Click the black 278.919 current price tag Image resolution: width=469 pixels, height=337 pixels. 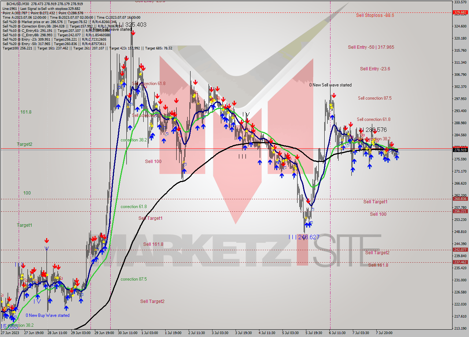[x=461, y=150]
